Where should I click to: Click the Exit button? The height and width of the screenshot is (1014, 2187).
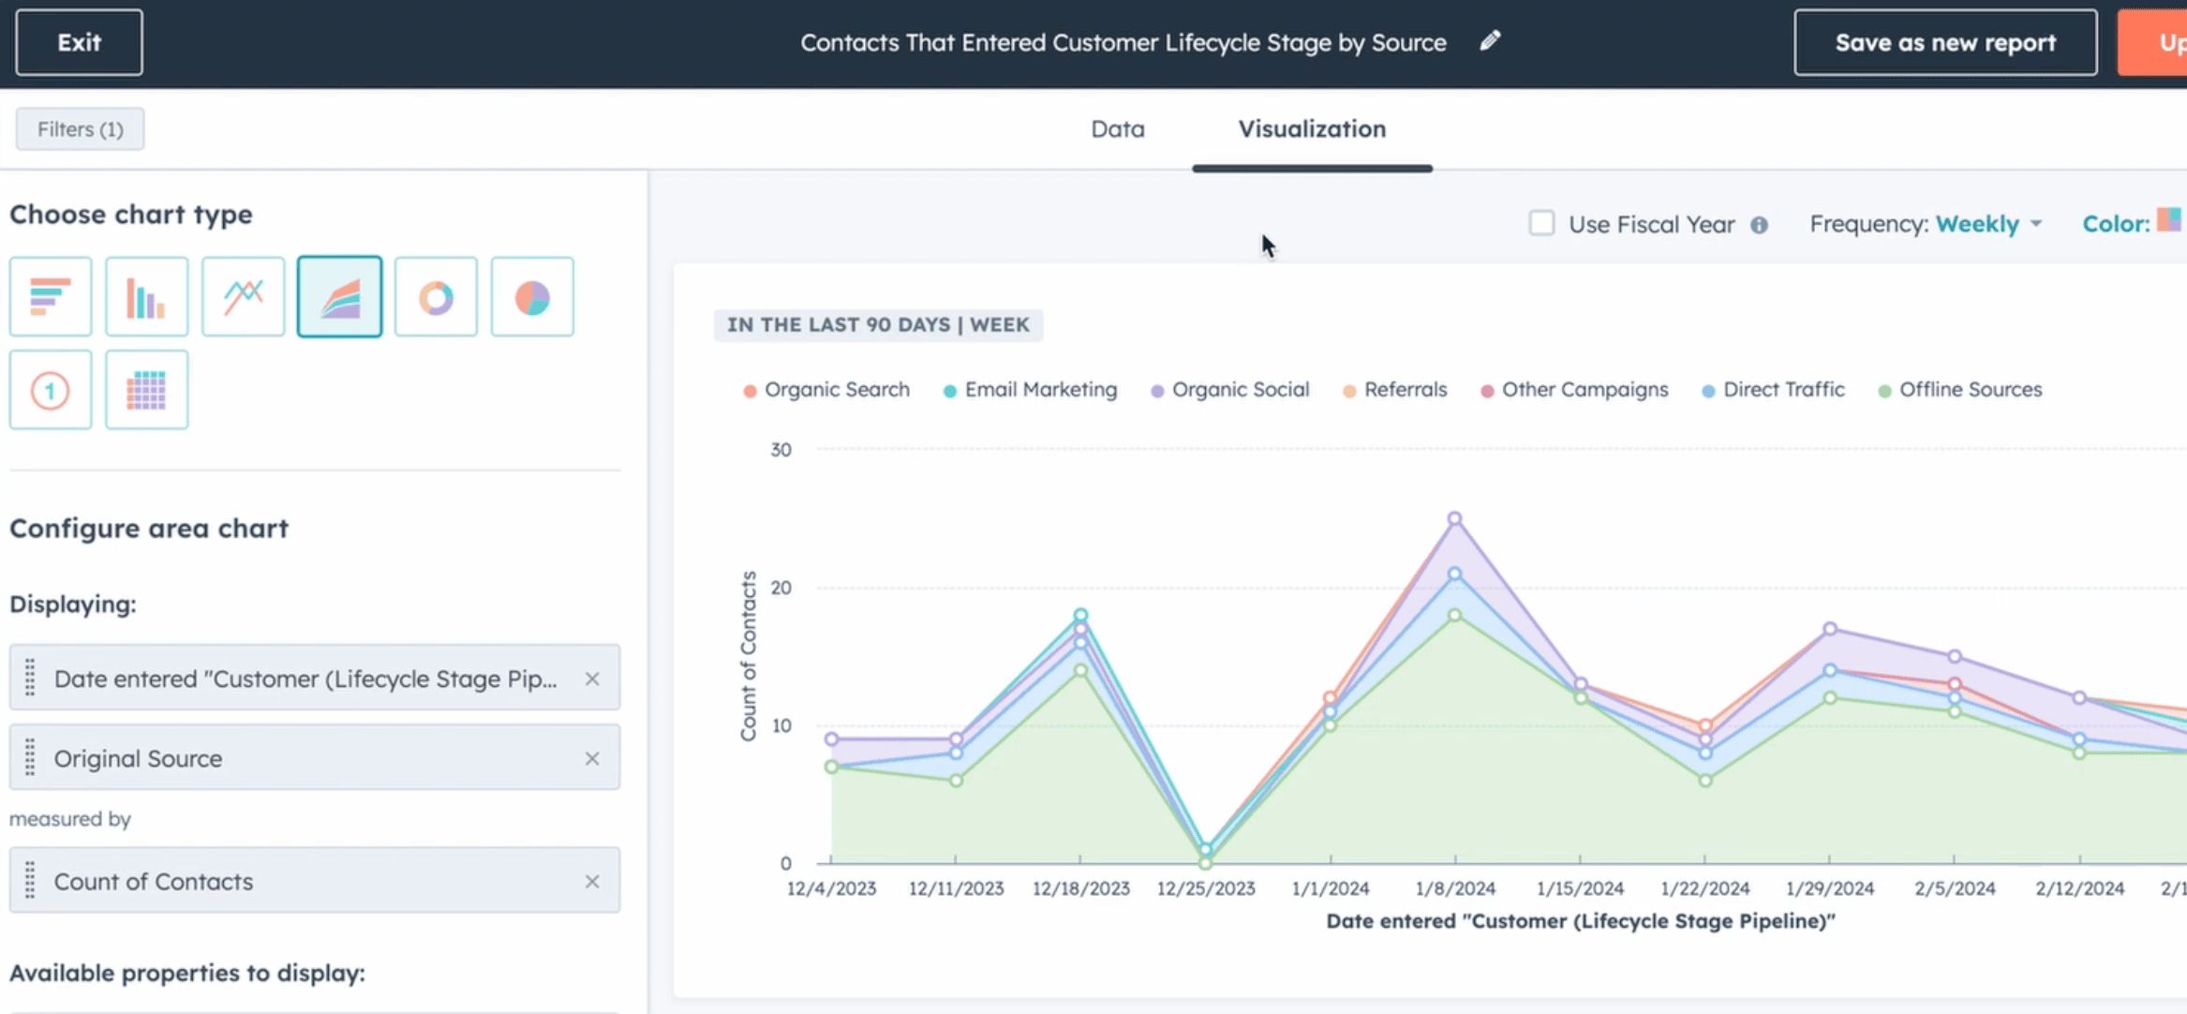(x=79, y=41)
